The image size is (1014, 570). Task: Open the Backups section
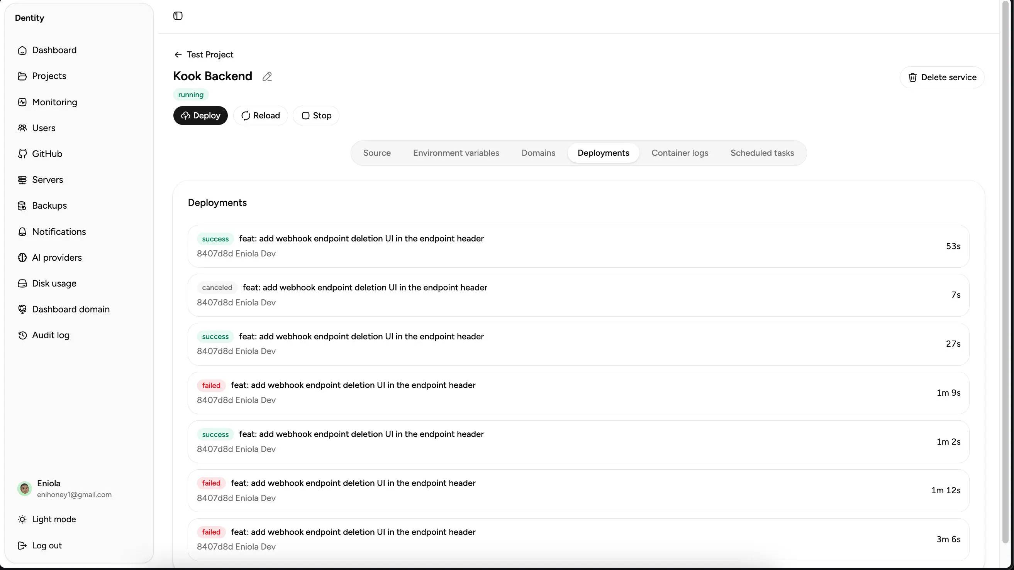42,206
